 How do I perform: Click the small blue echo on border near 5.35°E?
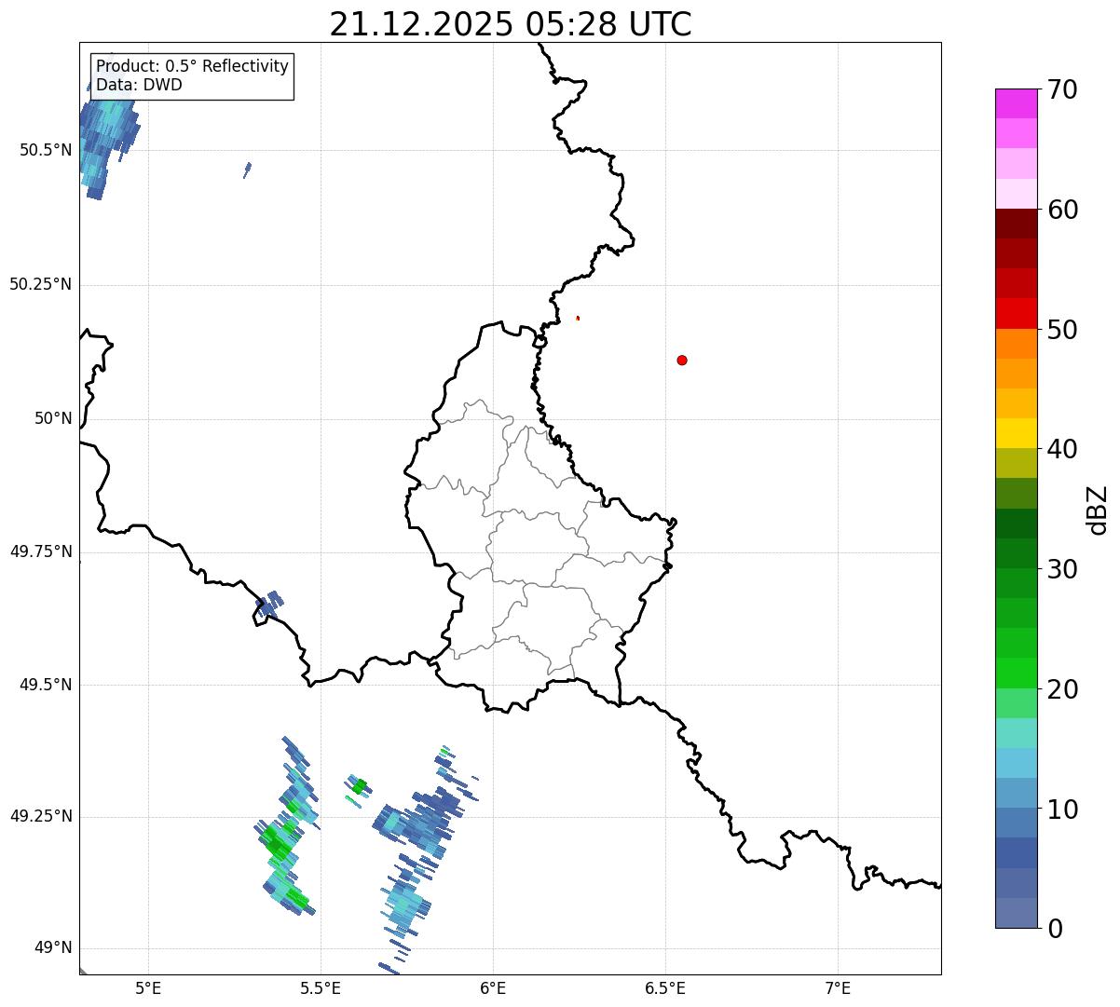click(x=268, y=604)
